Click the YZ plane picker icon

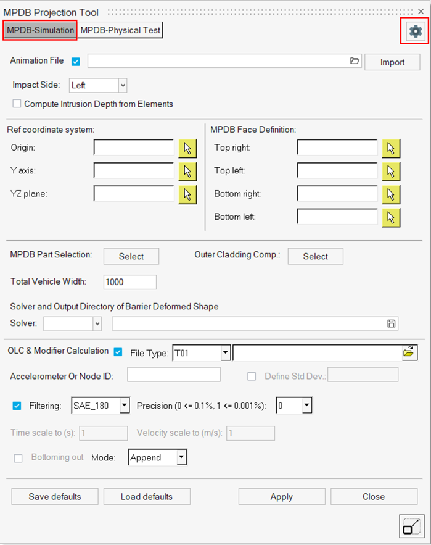coord(187,194)
